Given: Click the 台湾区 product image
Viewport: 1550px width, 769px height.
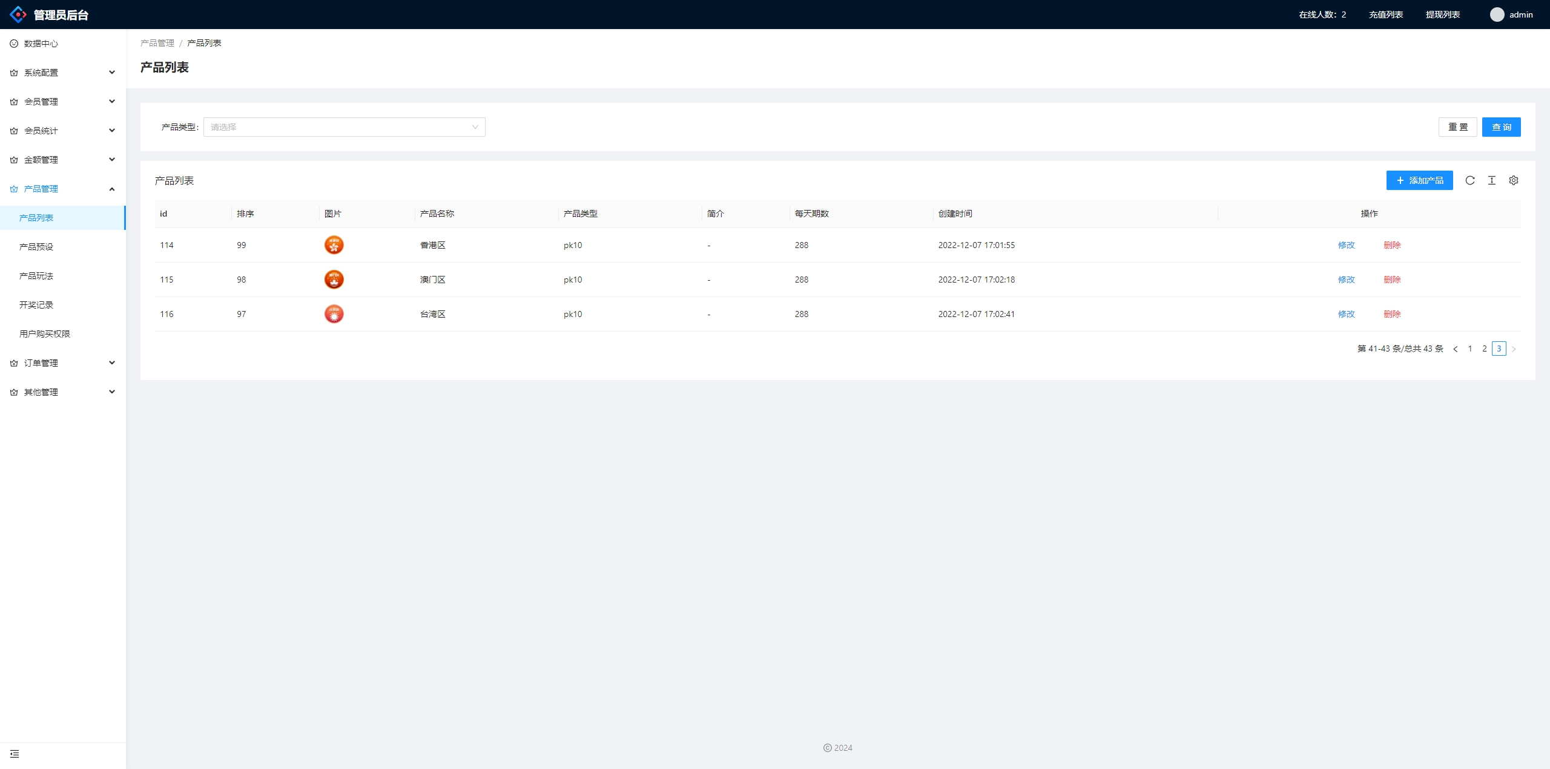Looking at the screenshot, I should 334,314.
